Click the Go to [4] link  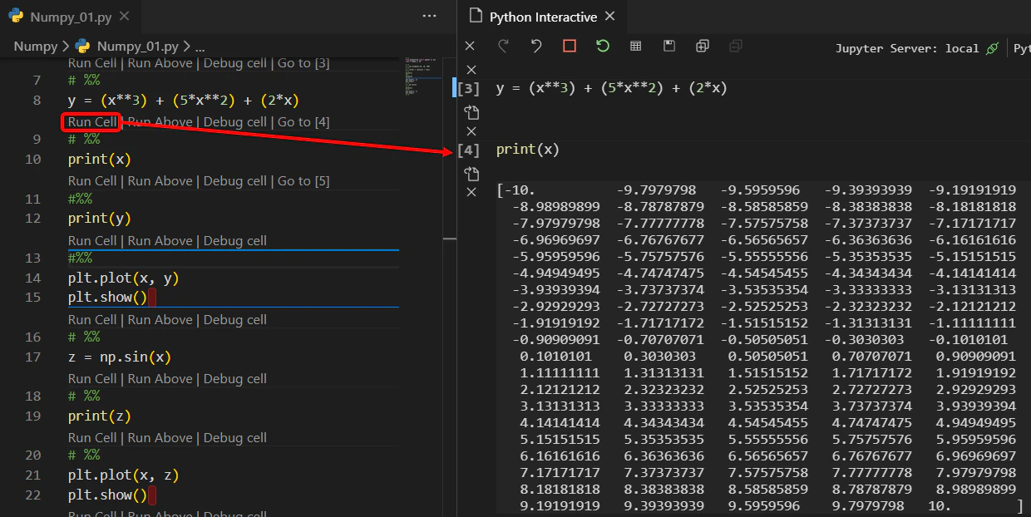[303, 122]
